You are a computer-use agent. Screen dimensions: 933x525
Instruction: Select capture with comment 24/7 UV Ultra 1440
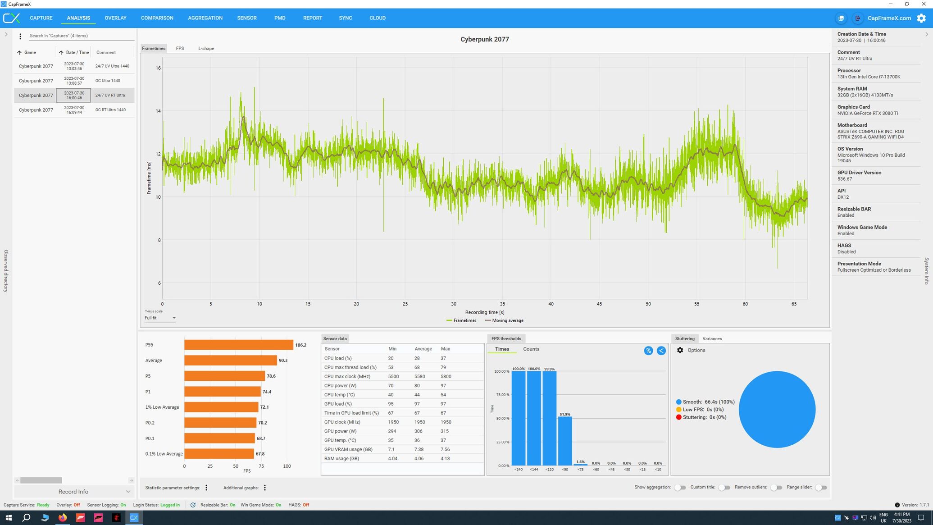pos(74,66)
